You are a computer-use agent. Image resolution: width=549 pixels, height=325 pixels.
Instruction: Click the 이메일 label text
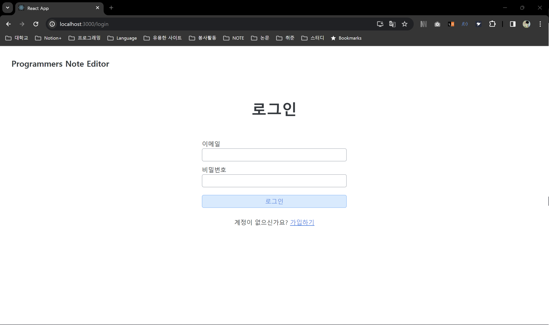(211, 144)
